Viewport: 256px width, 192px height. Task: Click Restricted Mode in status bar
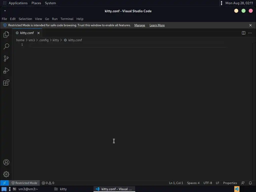pyautogui.click(x=24, y=183)
